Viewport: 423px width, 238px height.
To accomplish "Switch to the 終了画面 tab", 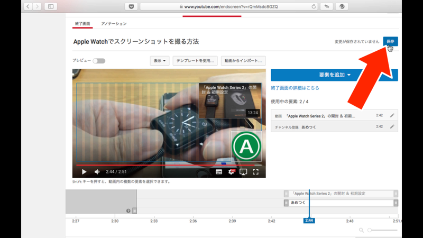I will (82, 24).
